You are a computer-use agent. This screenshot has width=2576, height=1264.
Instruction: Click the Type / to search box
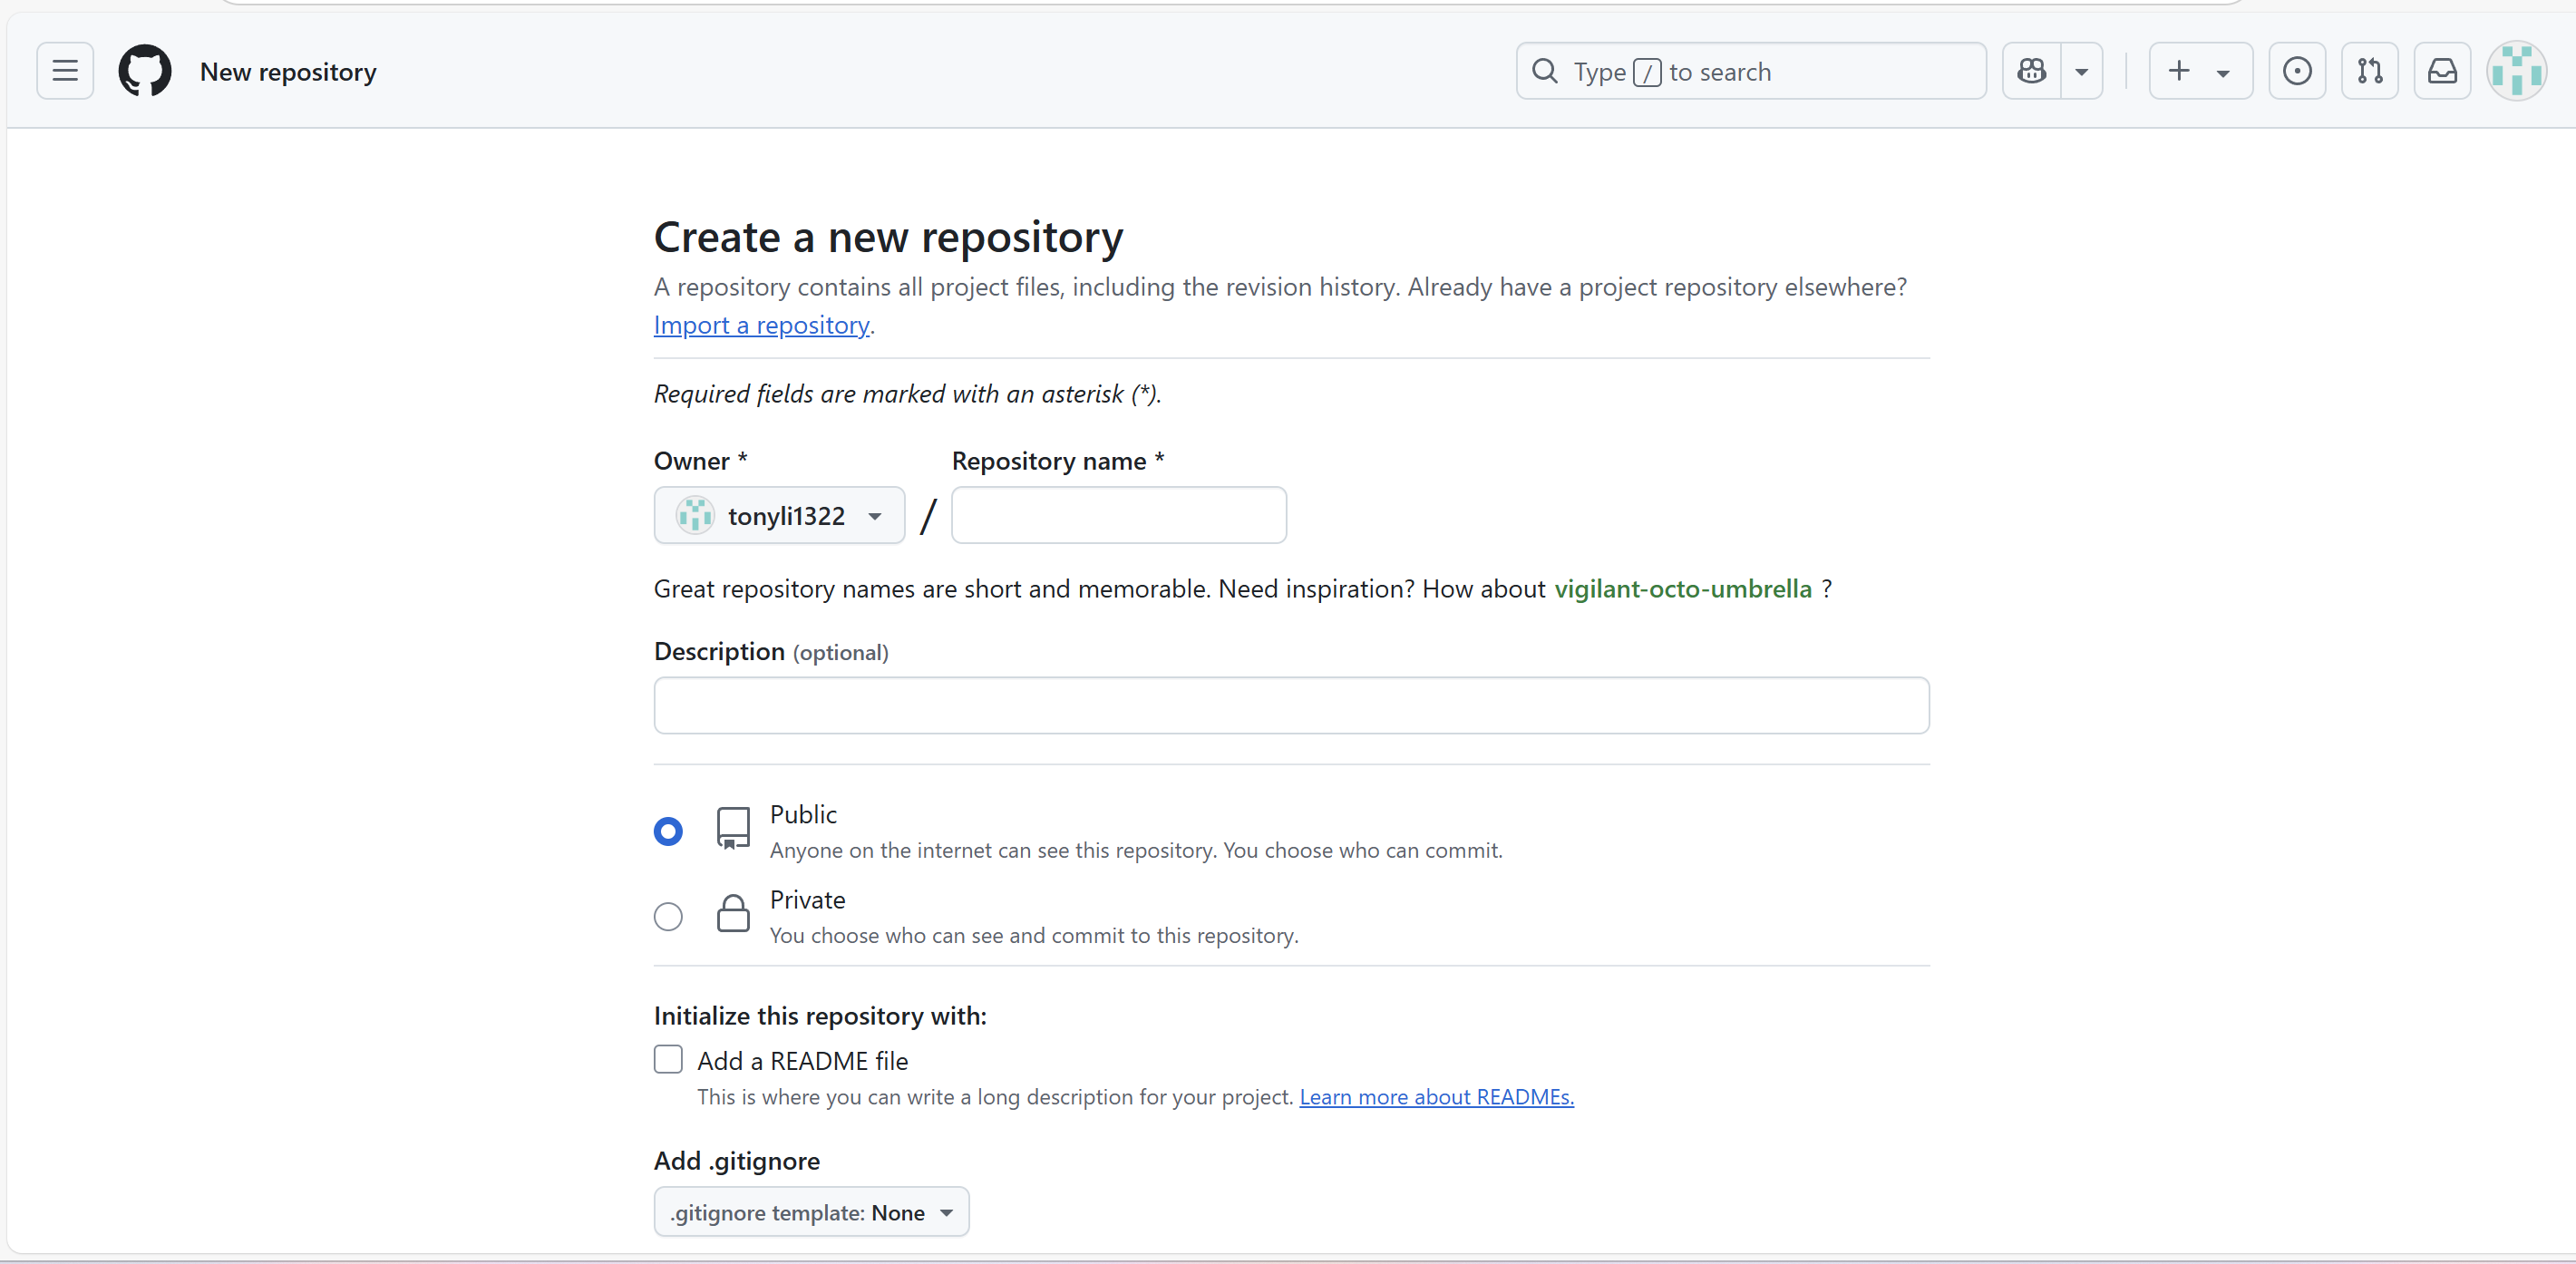1750,71
